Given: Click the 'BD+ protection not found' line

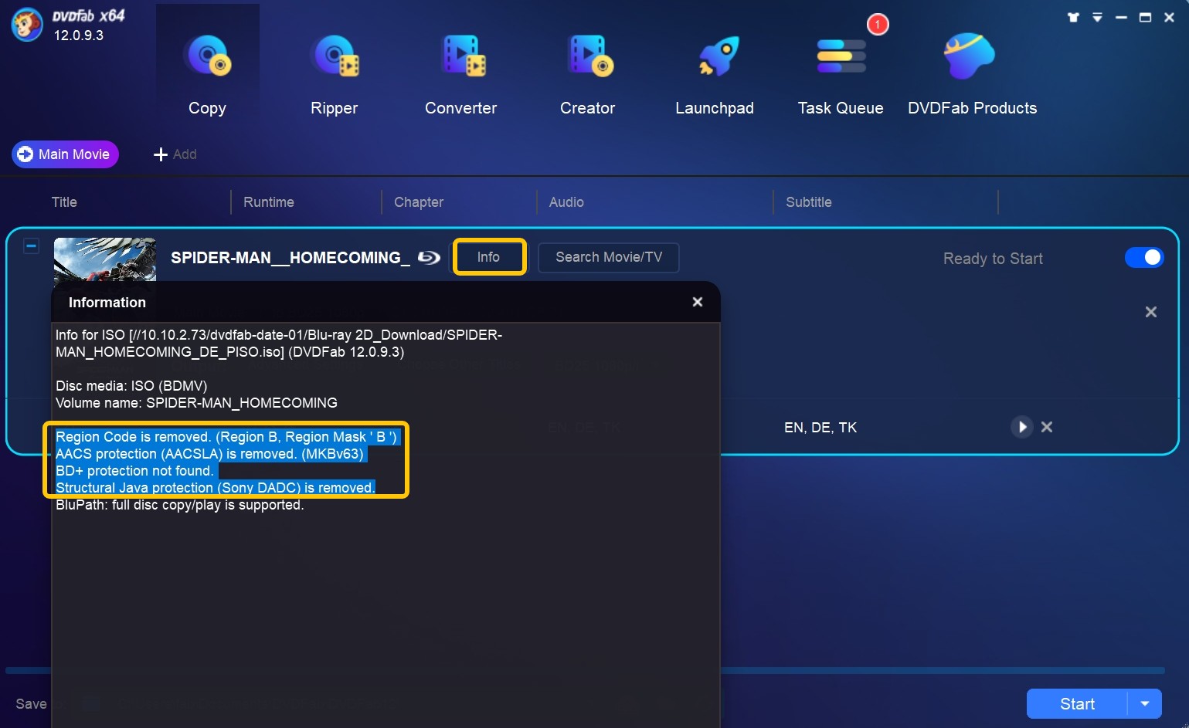Looking at the screenshot, I should tap(135, 471).
